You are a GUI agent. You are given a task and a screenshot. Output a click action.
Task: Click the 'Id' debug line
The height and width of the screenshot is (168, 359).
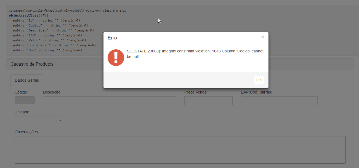(x=46, y=20)
